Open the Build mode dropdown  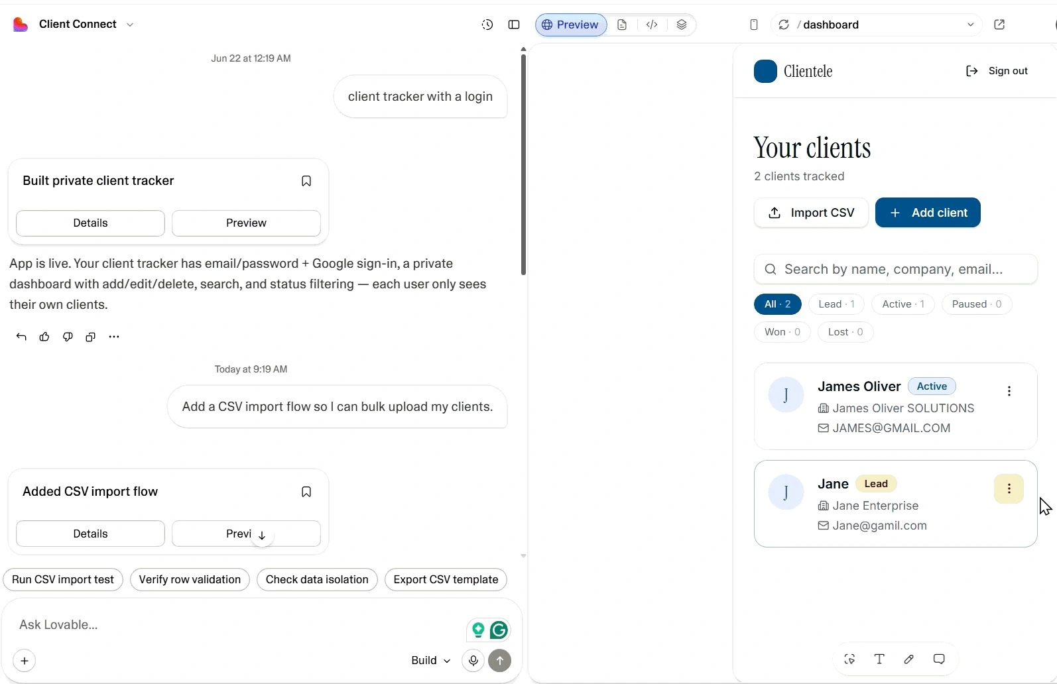click(430, 661)
